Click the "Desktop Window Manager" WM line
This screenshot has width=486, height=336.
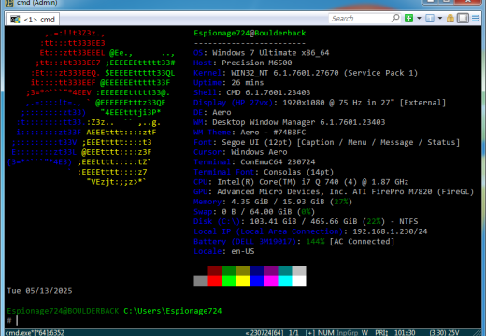pyautogui.click(x=264, y=122)
